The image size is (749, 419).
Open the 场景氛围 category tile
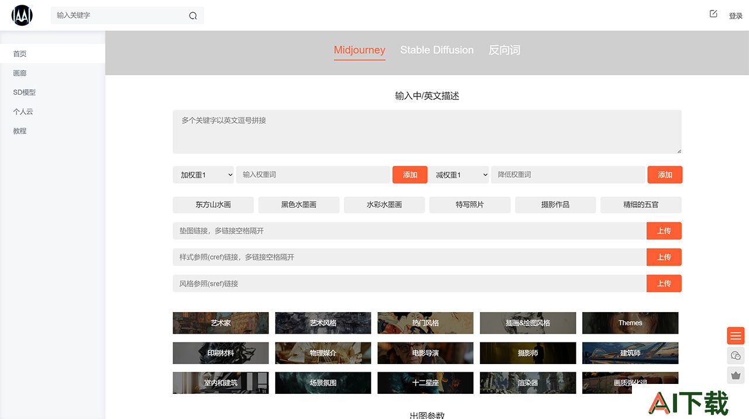323,383
